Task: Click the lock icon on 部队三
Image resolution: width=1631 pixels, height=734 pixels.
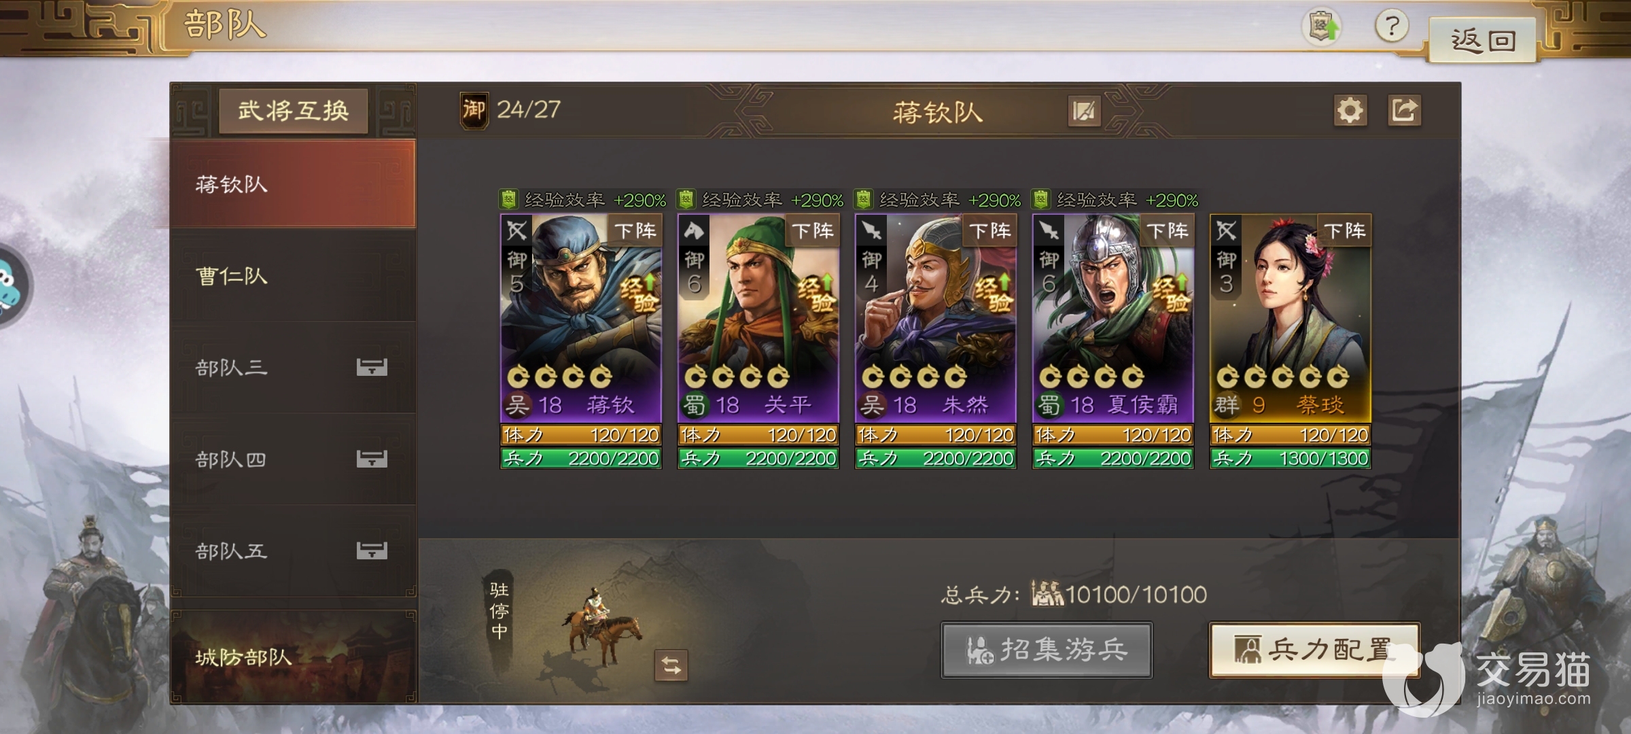Action: click(372, 367)
